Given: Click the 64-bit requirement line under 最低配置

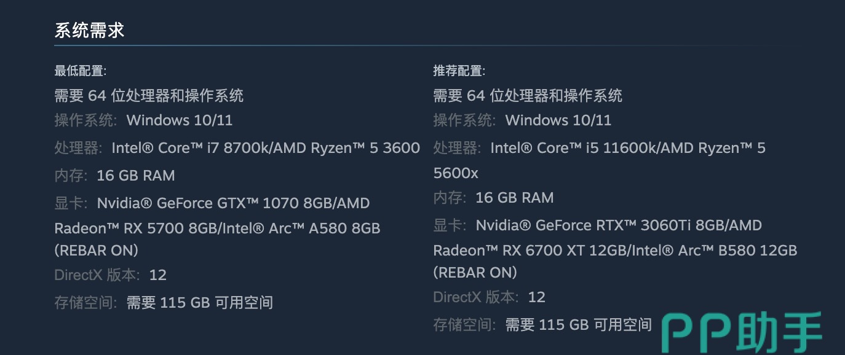Looking at the screenshot, I should pos(149,96).
